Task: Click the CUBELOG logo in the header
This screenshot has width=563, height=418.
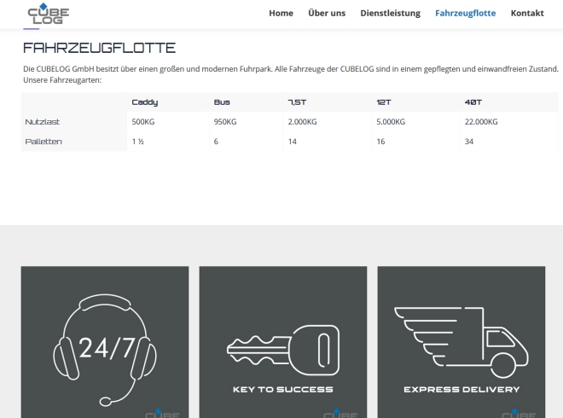Action: click(x=49, y=14)
